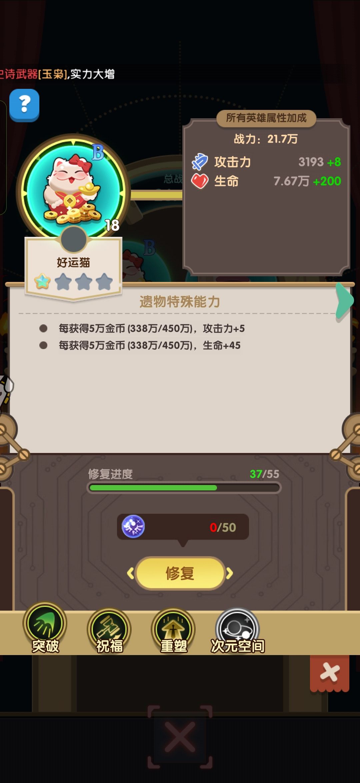Open the 祝福 blessing hammer icon
Image resolution: width=360 pixels, height=783 pixels.
[109, 631]
